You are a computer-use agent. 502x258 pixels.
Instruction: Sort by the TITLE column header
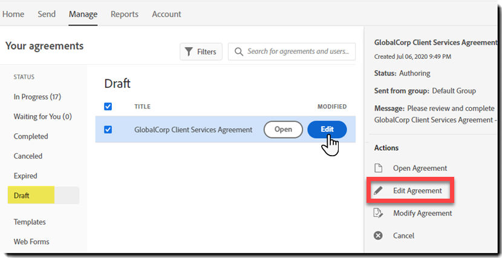click(x=143, y=107)
